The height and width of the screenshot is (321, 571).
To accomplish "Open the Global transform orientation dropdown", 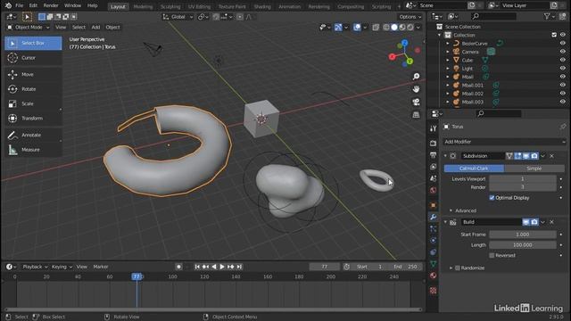I will click(178, 17).
